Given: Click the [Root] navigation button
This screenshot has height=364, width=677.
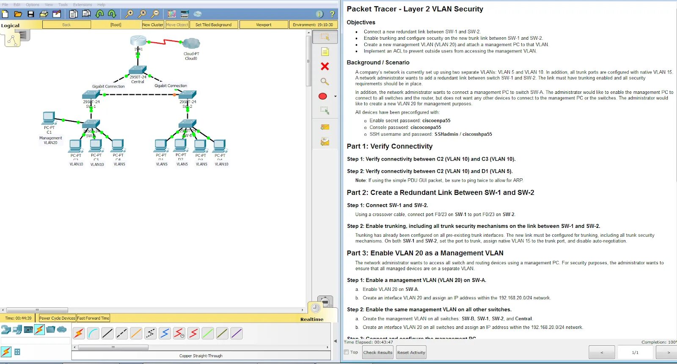Looking at the screenshot, I should [x=116, y=25].
